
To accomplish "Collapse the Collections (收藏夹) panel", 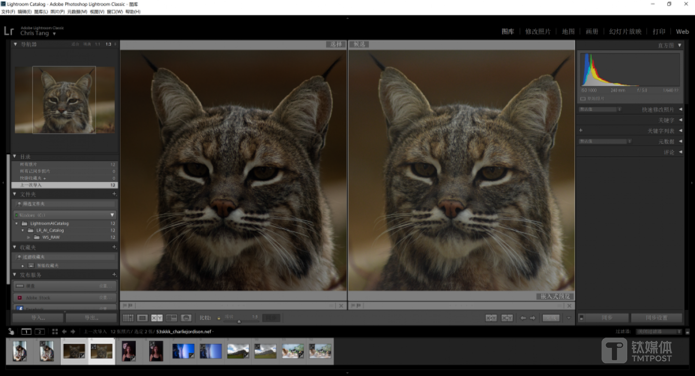I will click(15, 247).
